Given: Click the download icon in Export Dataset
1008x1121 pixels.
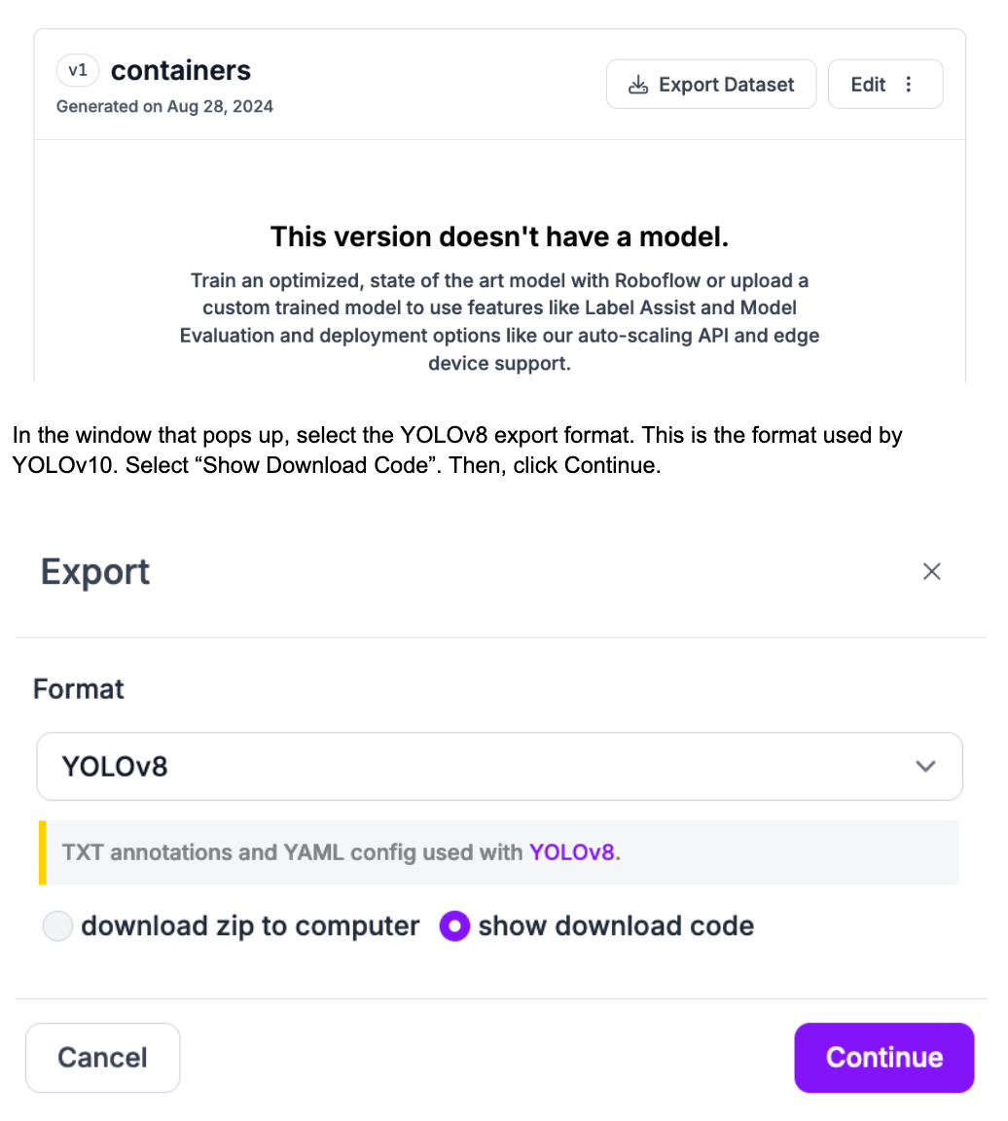Looking at the screenshot, I should 638,85.
